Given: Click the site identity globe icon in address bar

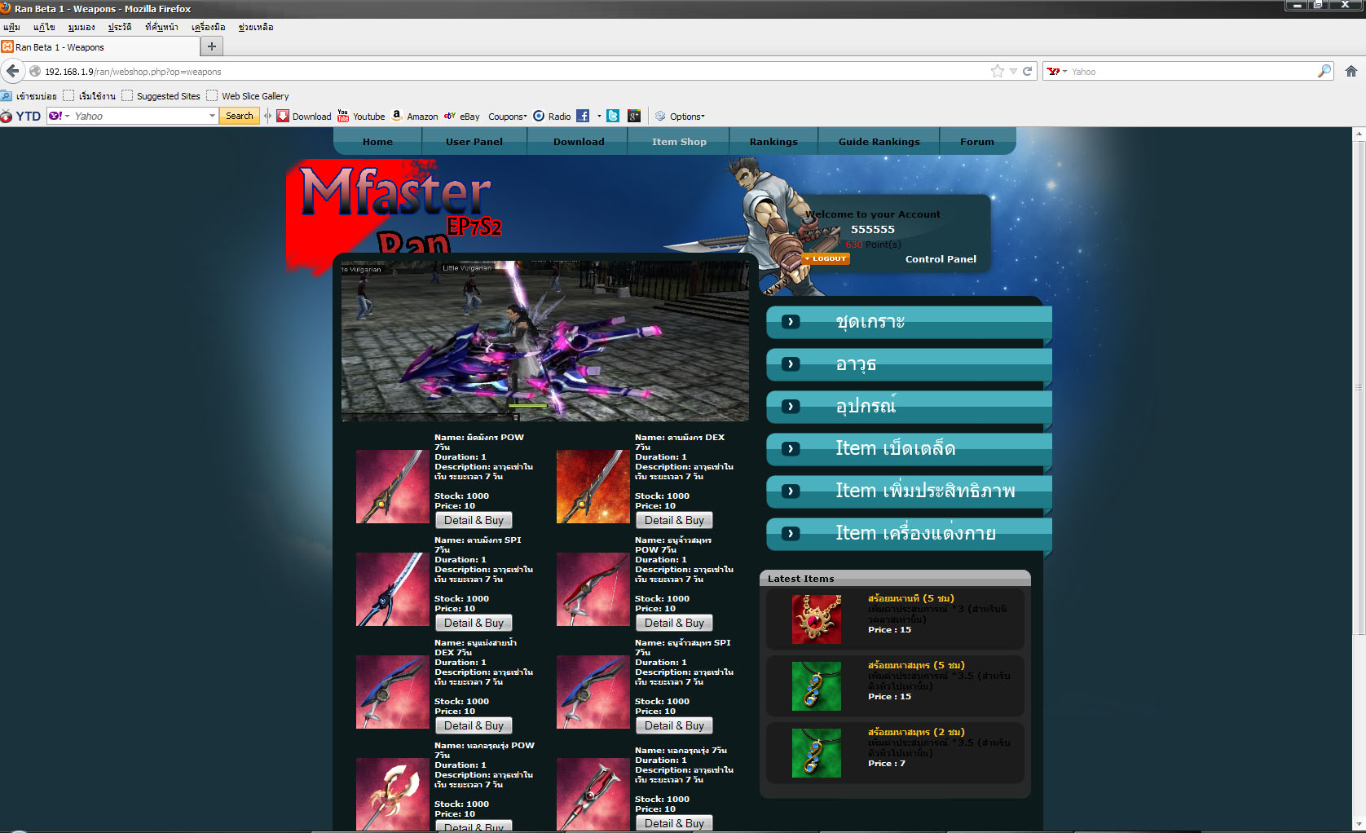Looking at the screenshot, I should (35, 71).
